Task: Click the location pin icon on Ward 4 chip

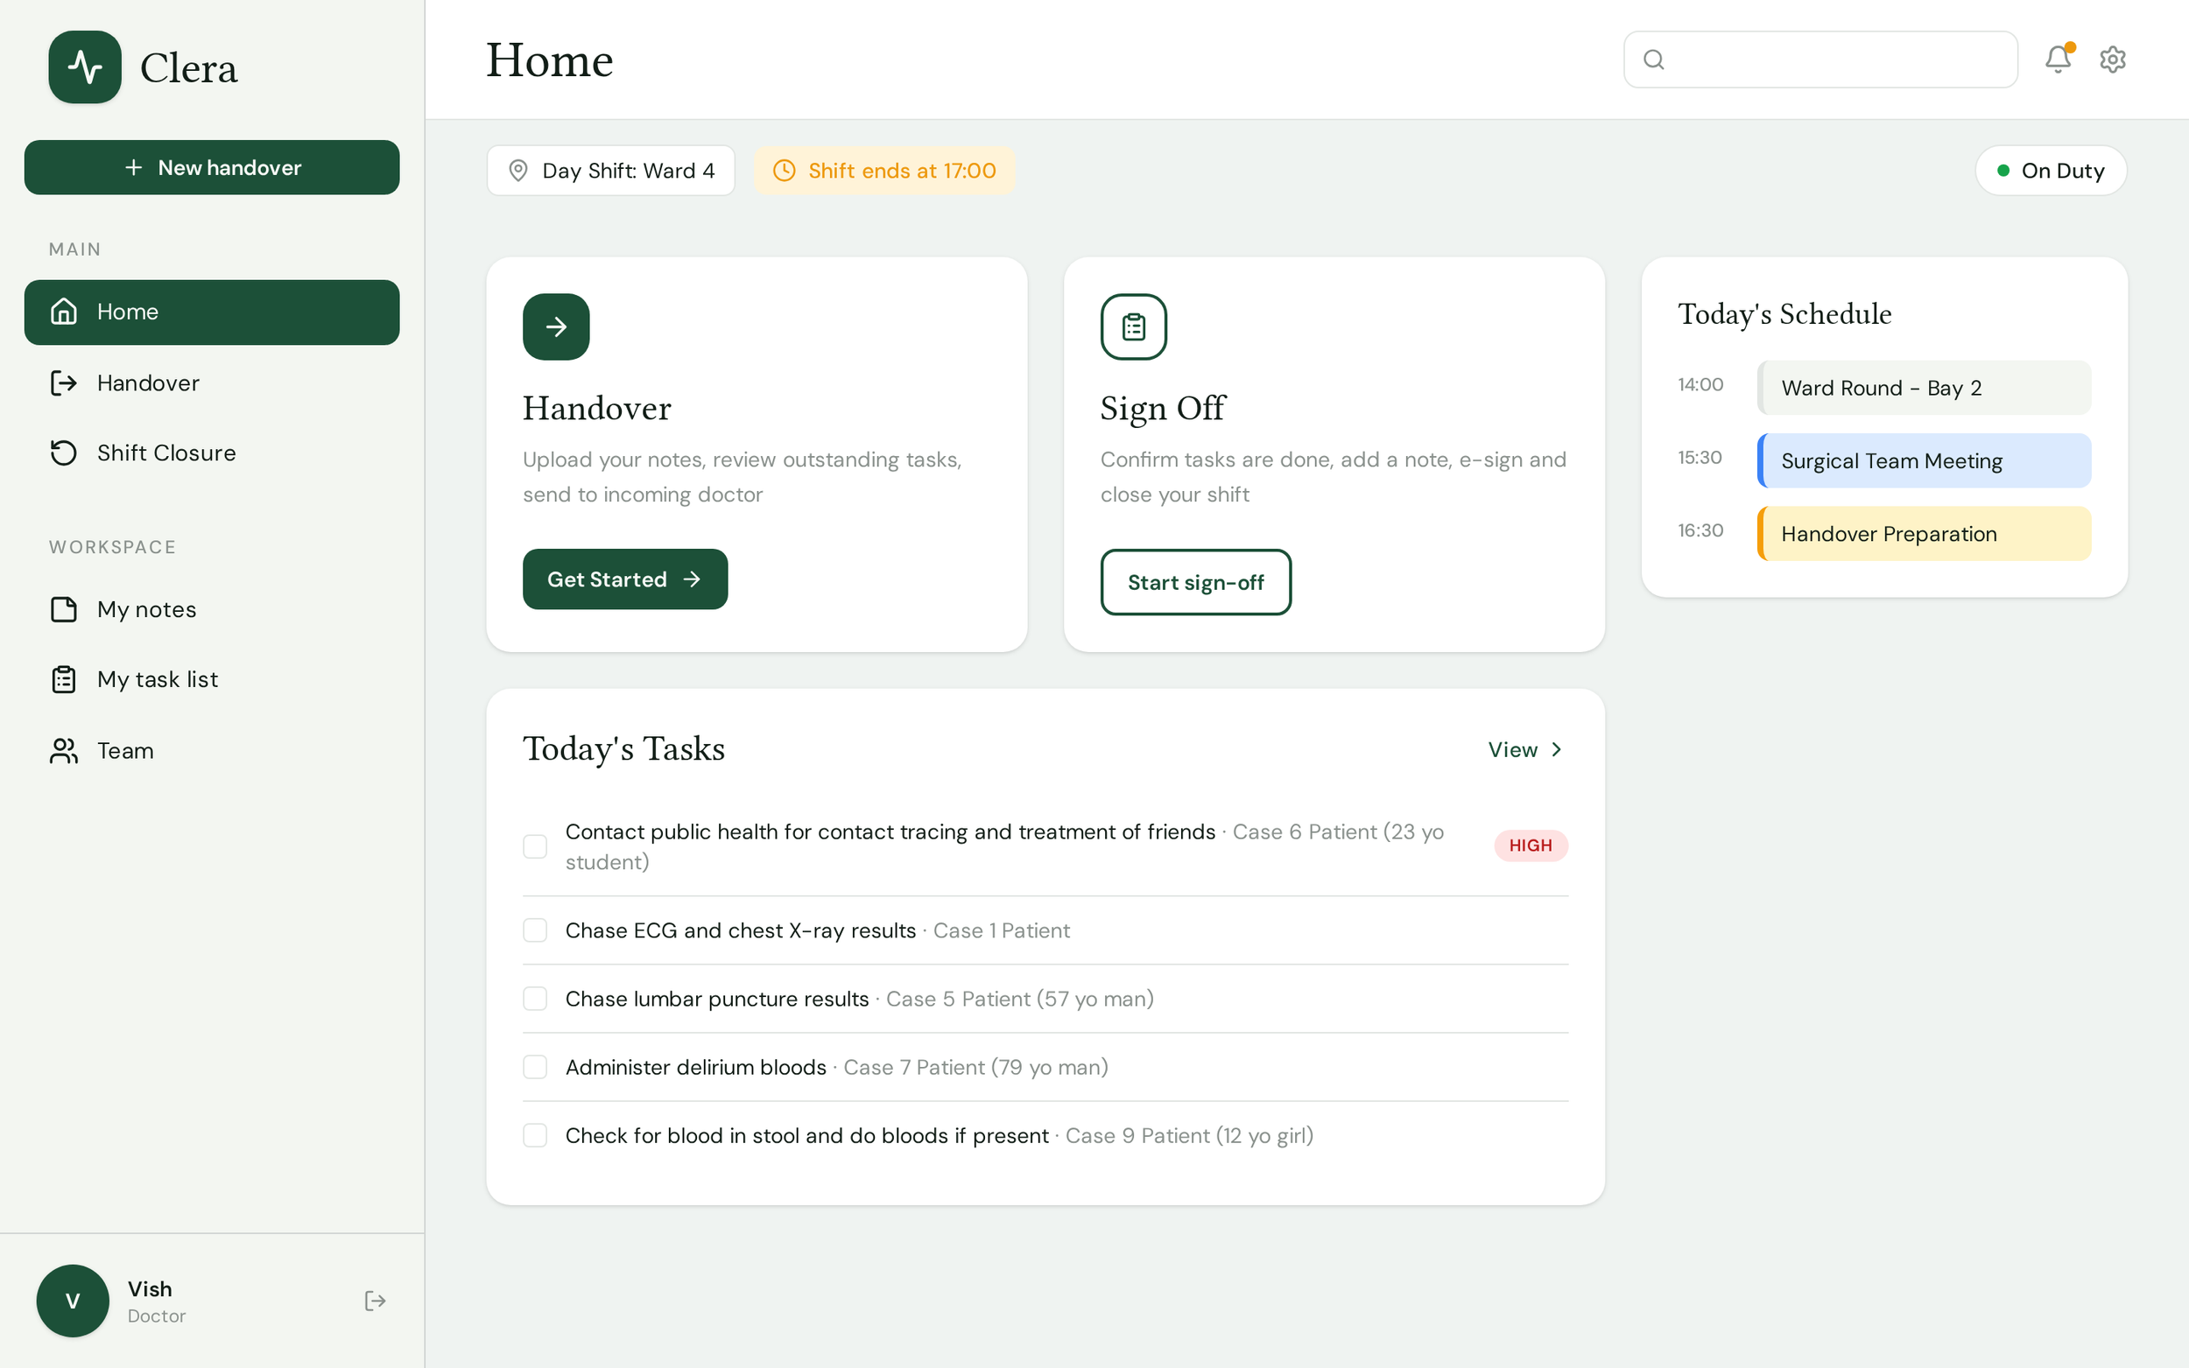Action: tap(517, 170)
